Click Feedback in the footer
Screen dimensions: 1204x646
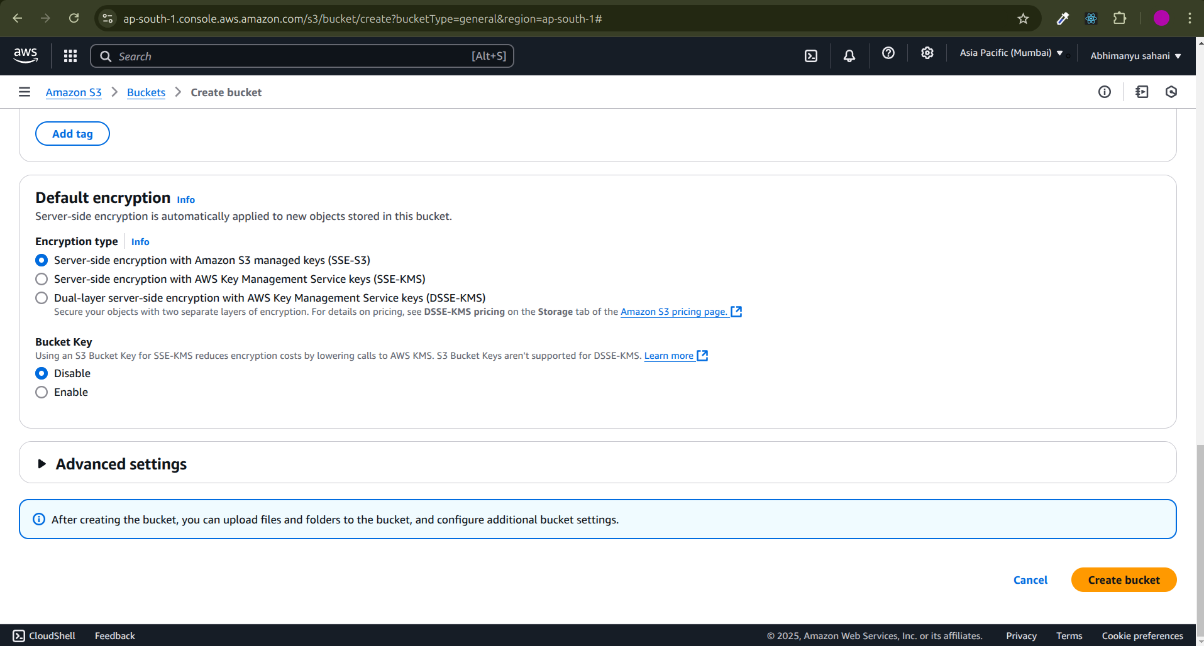pyautogui.click(x=115, y=636)
